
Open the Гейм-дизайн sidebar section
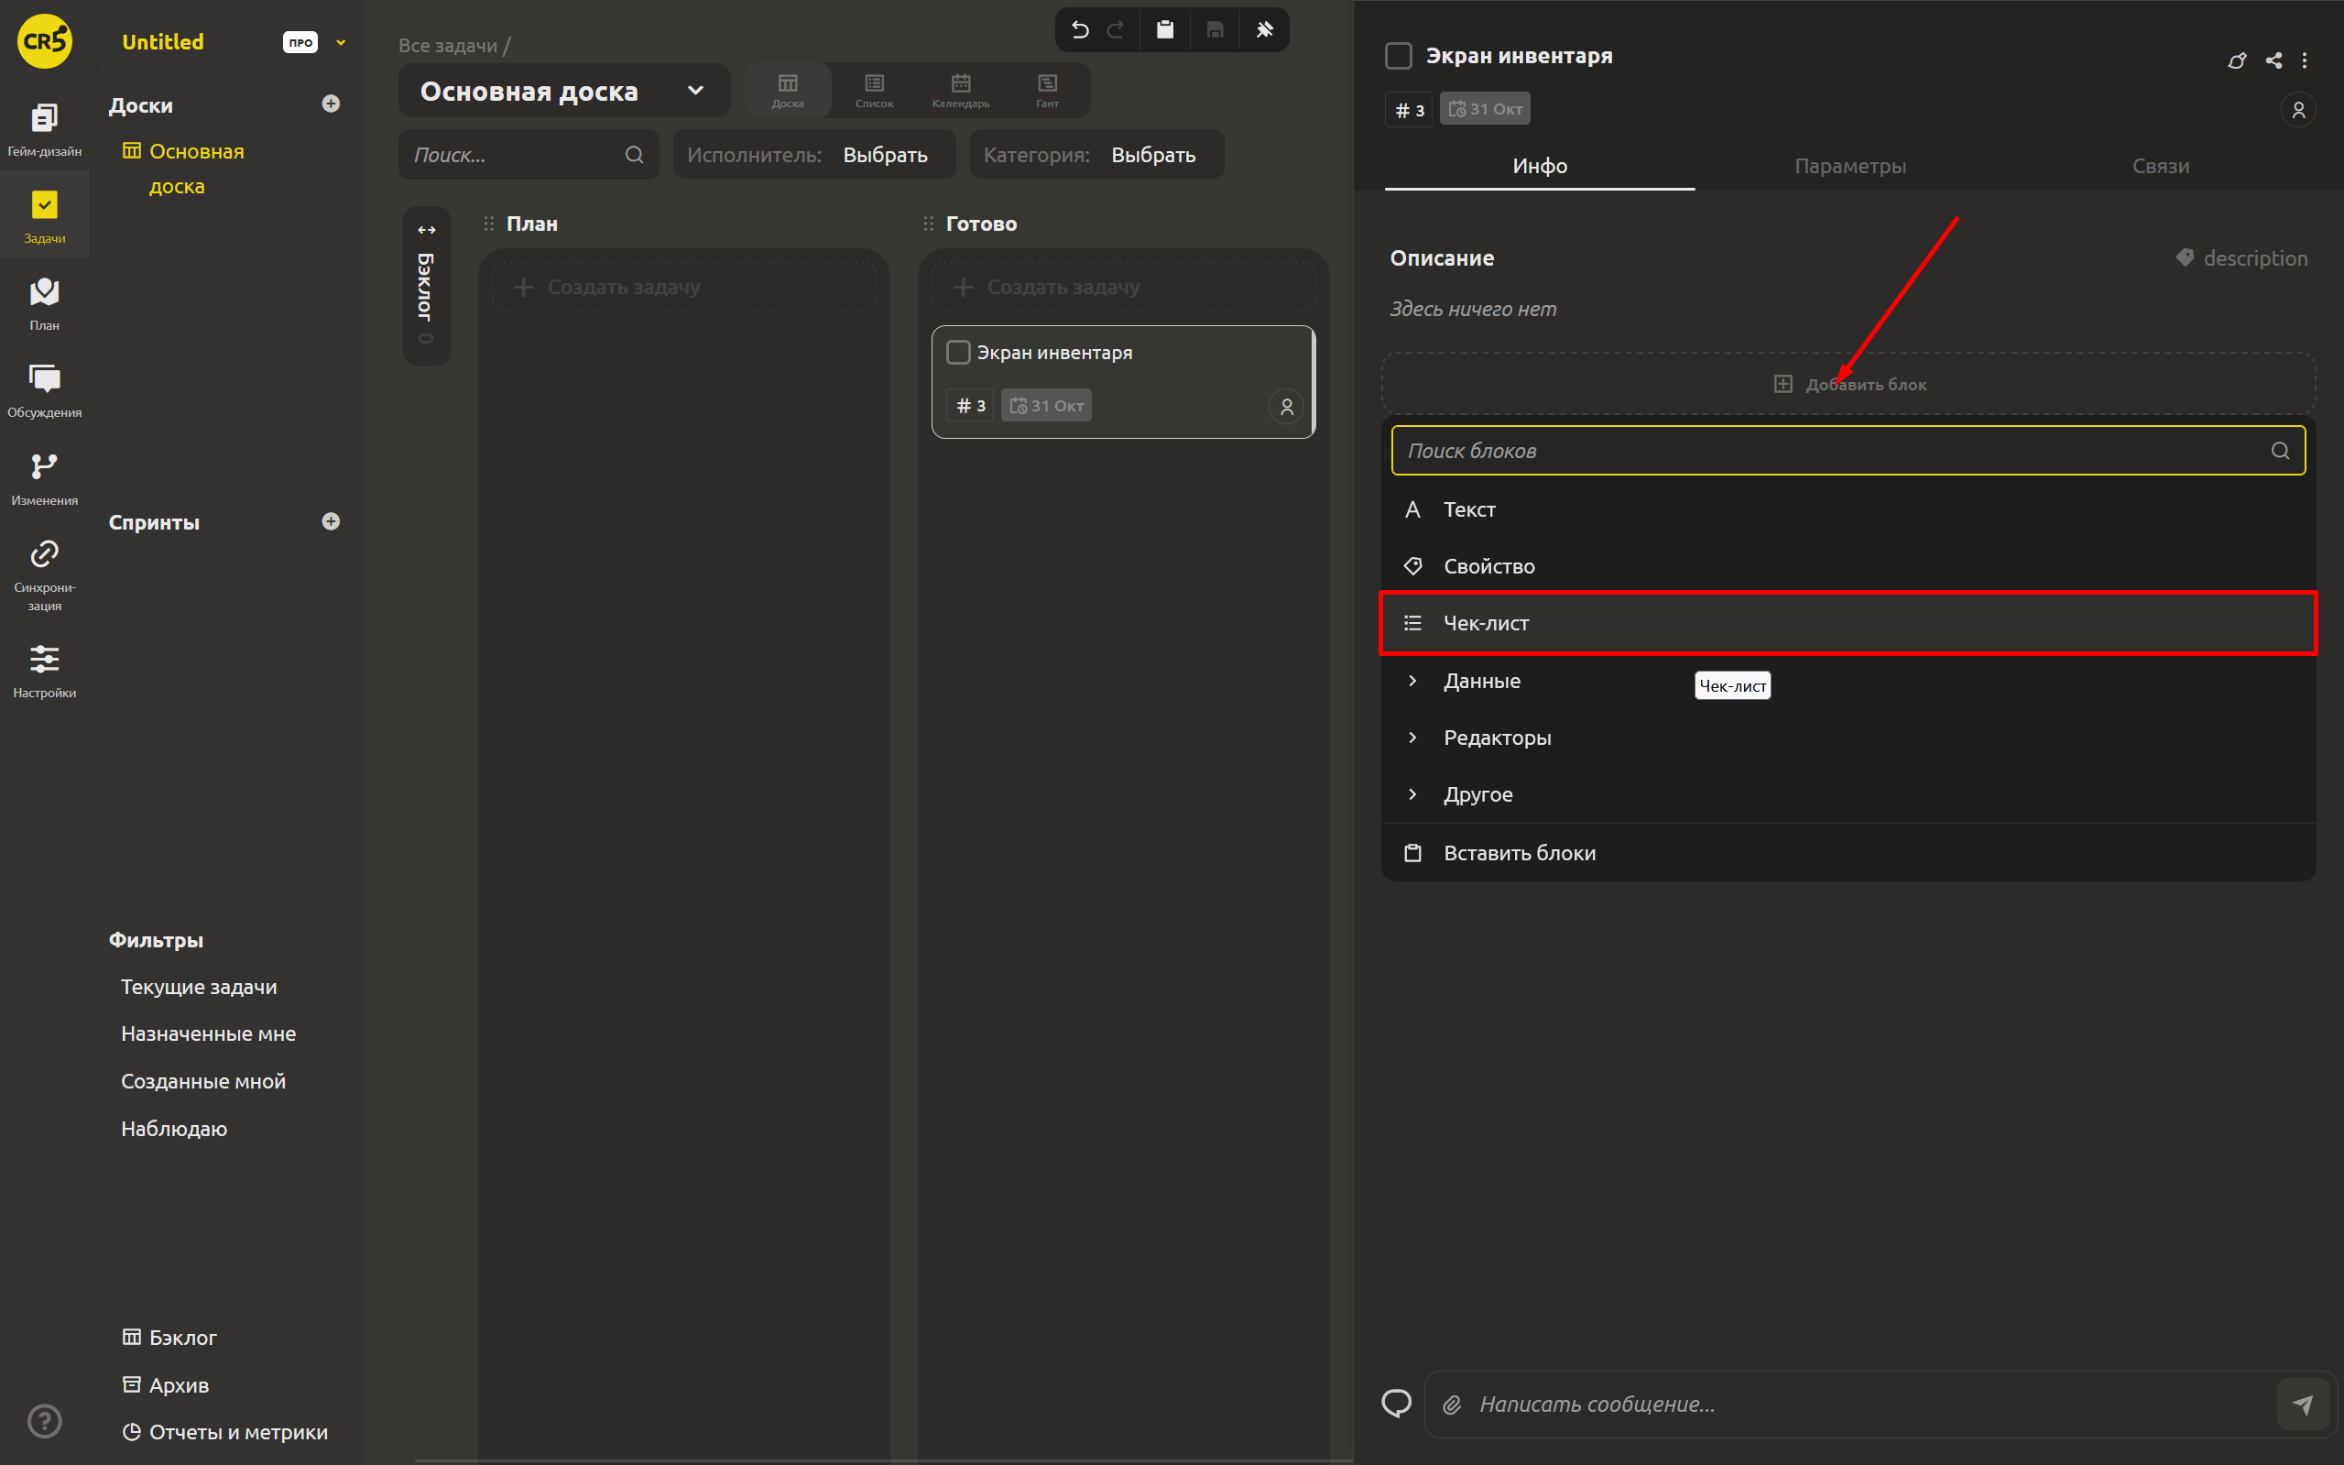[x=45, y=129]
